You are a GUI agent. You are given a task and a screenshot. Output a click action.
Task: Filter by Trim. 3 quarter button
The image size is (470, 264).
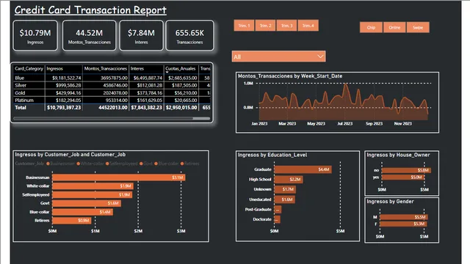pyautogui.click(x=287, y=26)
